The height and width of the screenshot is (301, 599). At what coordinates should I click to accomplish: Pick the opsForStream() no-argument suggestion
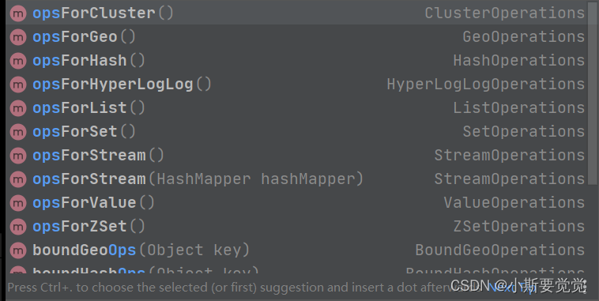click(296, 155)
